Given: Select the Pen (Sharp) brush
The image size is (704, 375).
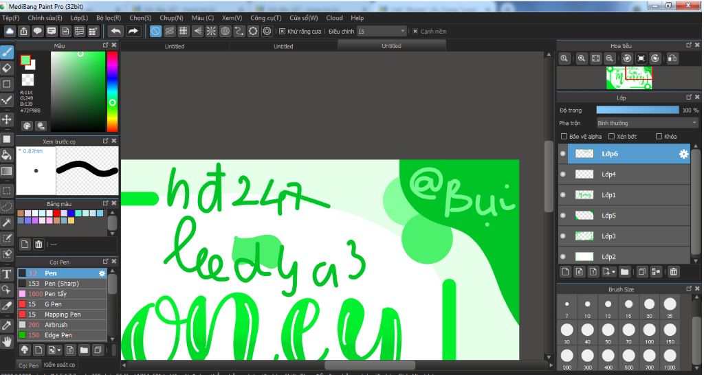Looking at the screenshot, I should click(62, 284).
